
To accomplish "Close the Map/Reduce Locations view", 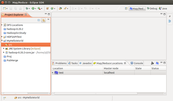I will click(x=125, y=63).
